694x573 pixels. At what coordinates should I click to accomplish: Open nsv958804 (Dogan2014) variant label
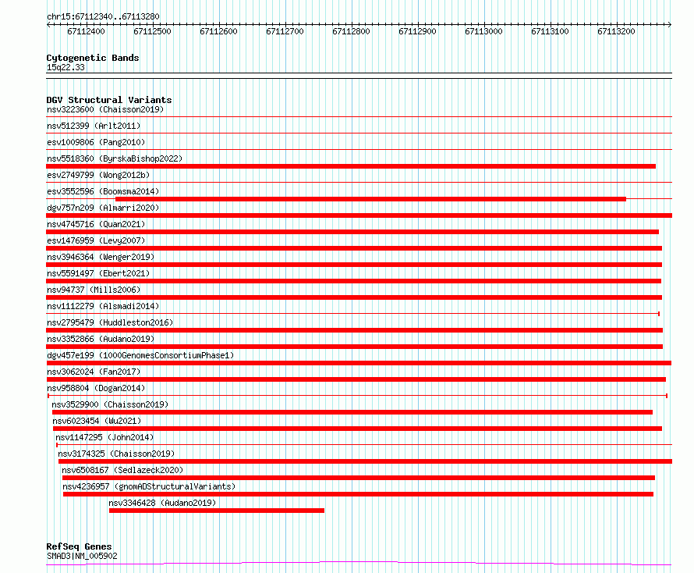[96, 388]
